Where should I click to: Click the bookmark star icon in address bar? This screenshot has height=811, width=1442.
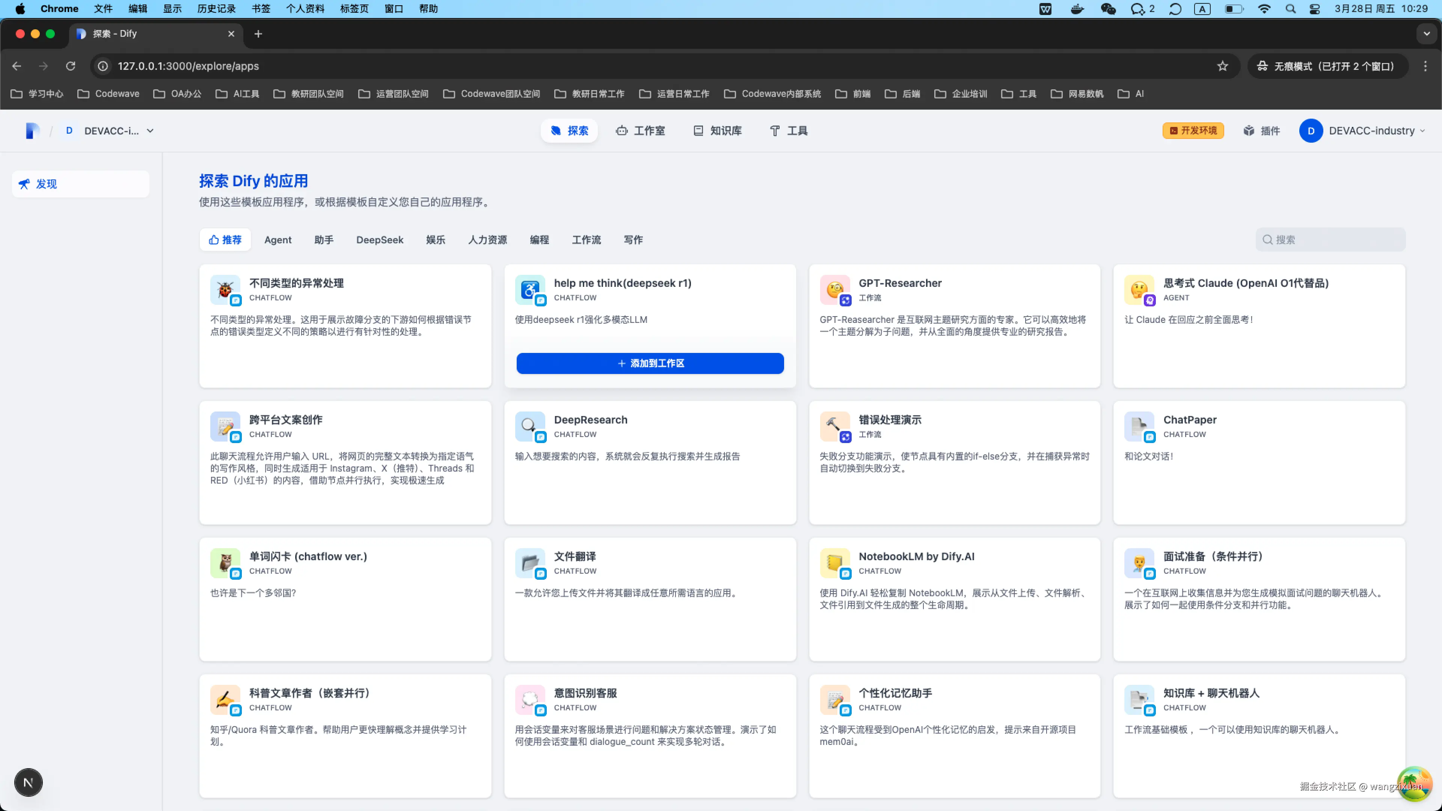[1222, 66]
